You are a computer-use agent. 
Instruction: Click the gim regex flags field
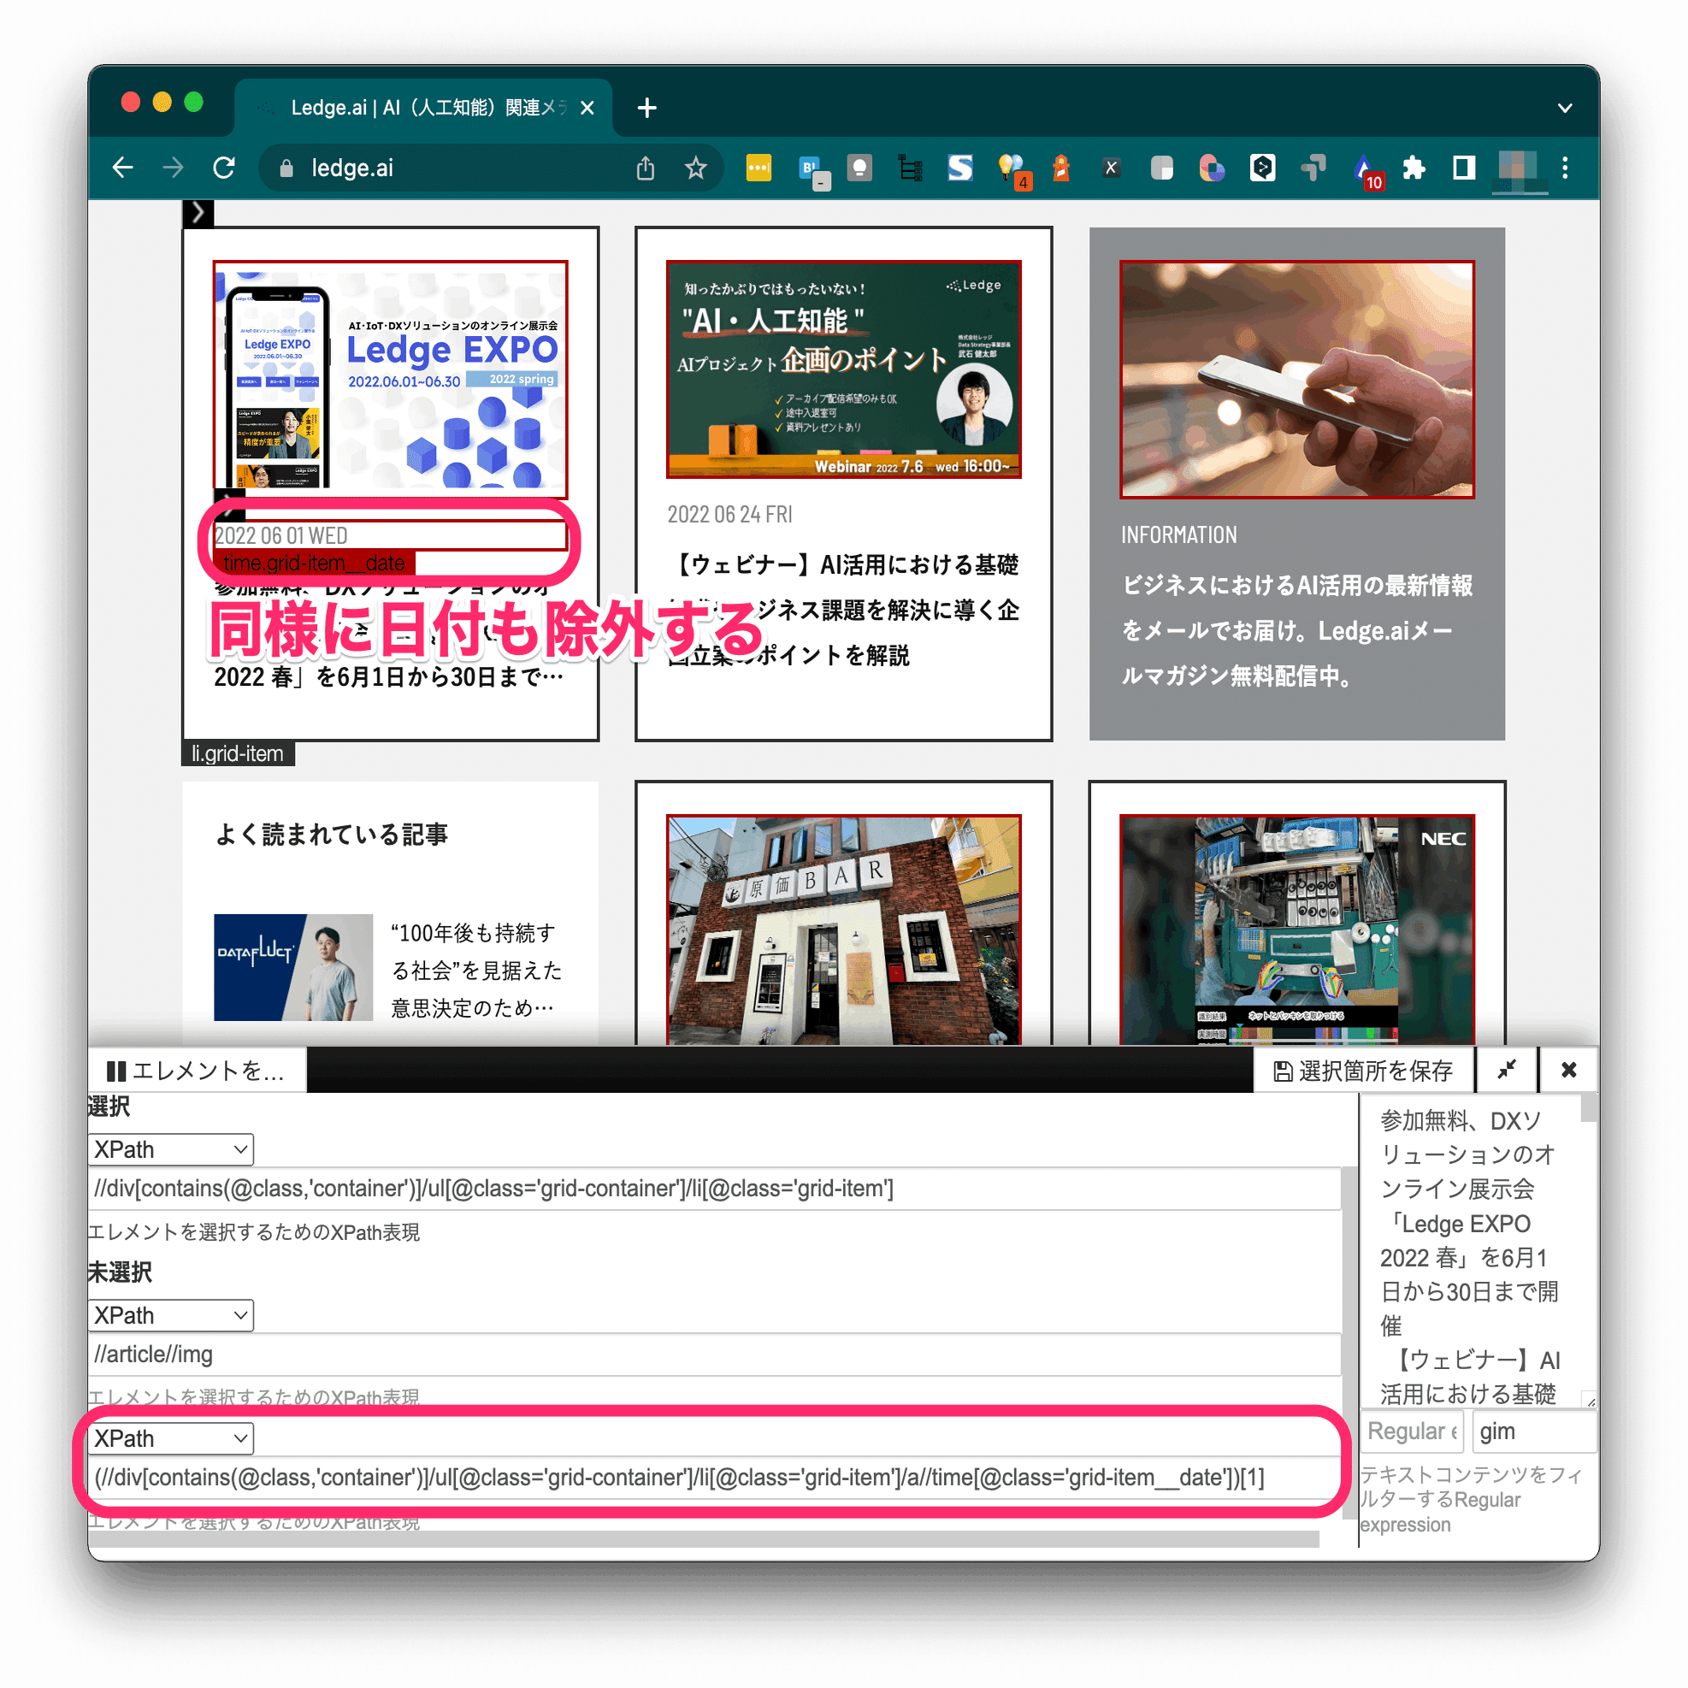(1534, 1431)
